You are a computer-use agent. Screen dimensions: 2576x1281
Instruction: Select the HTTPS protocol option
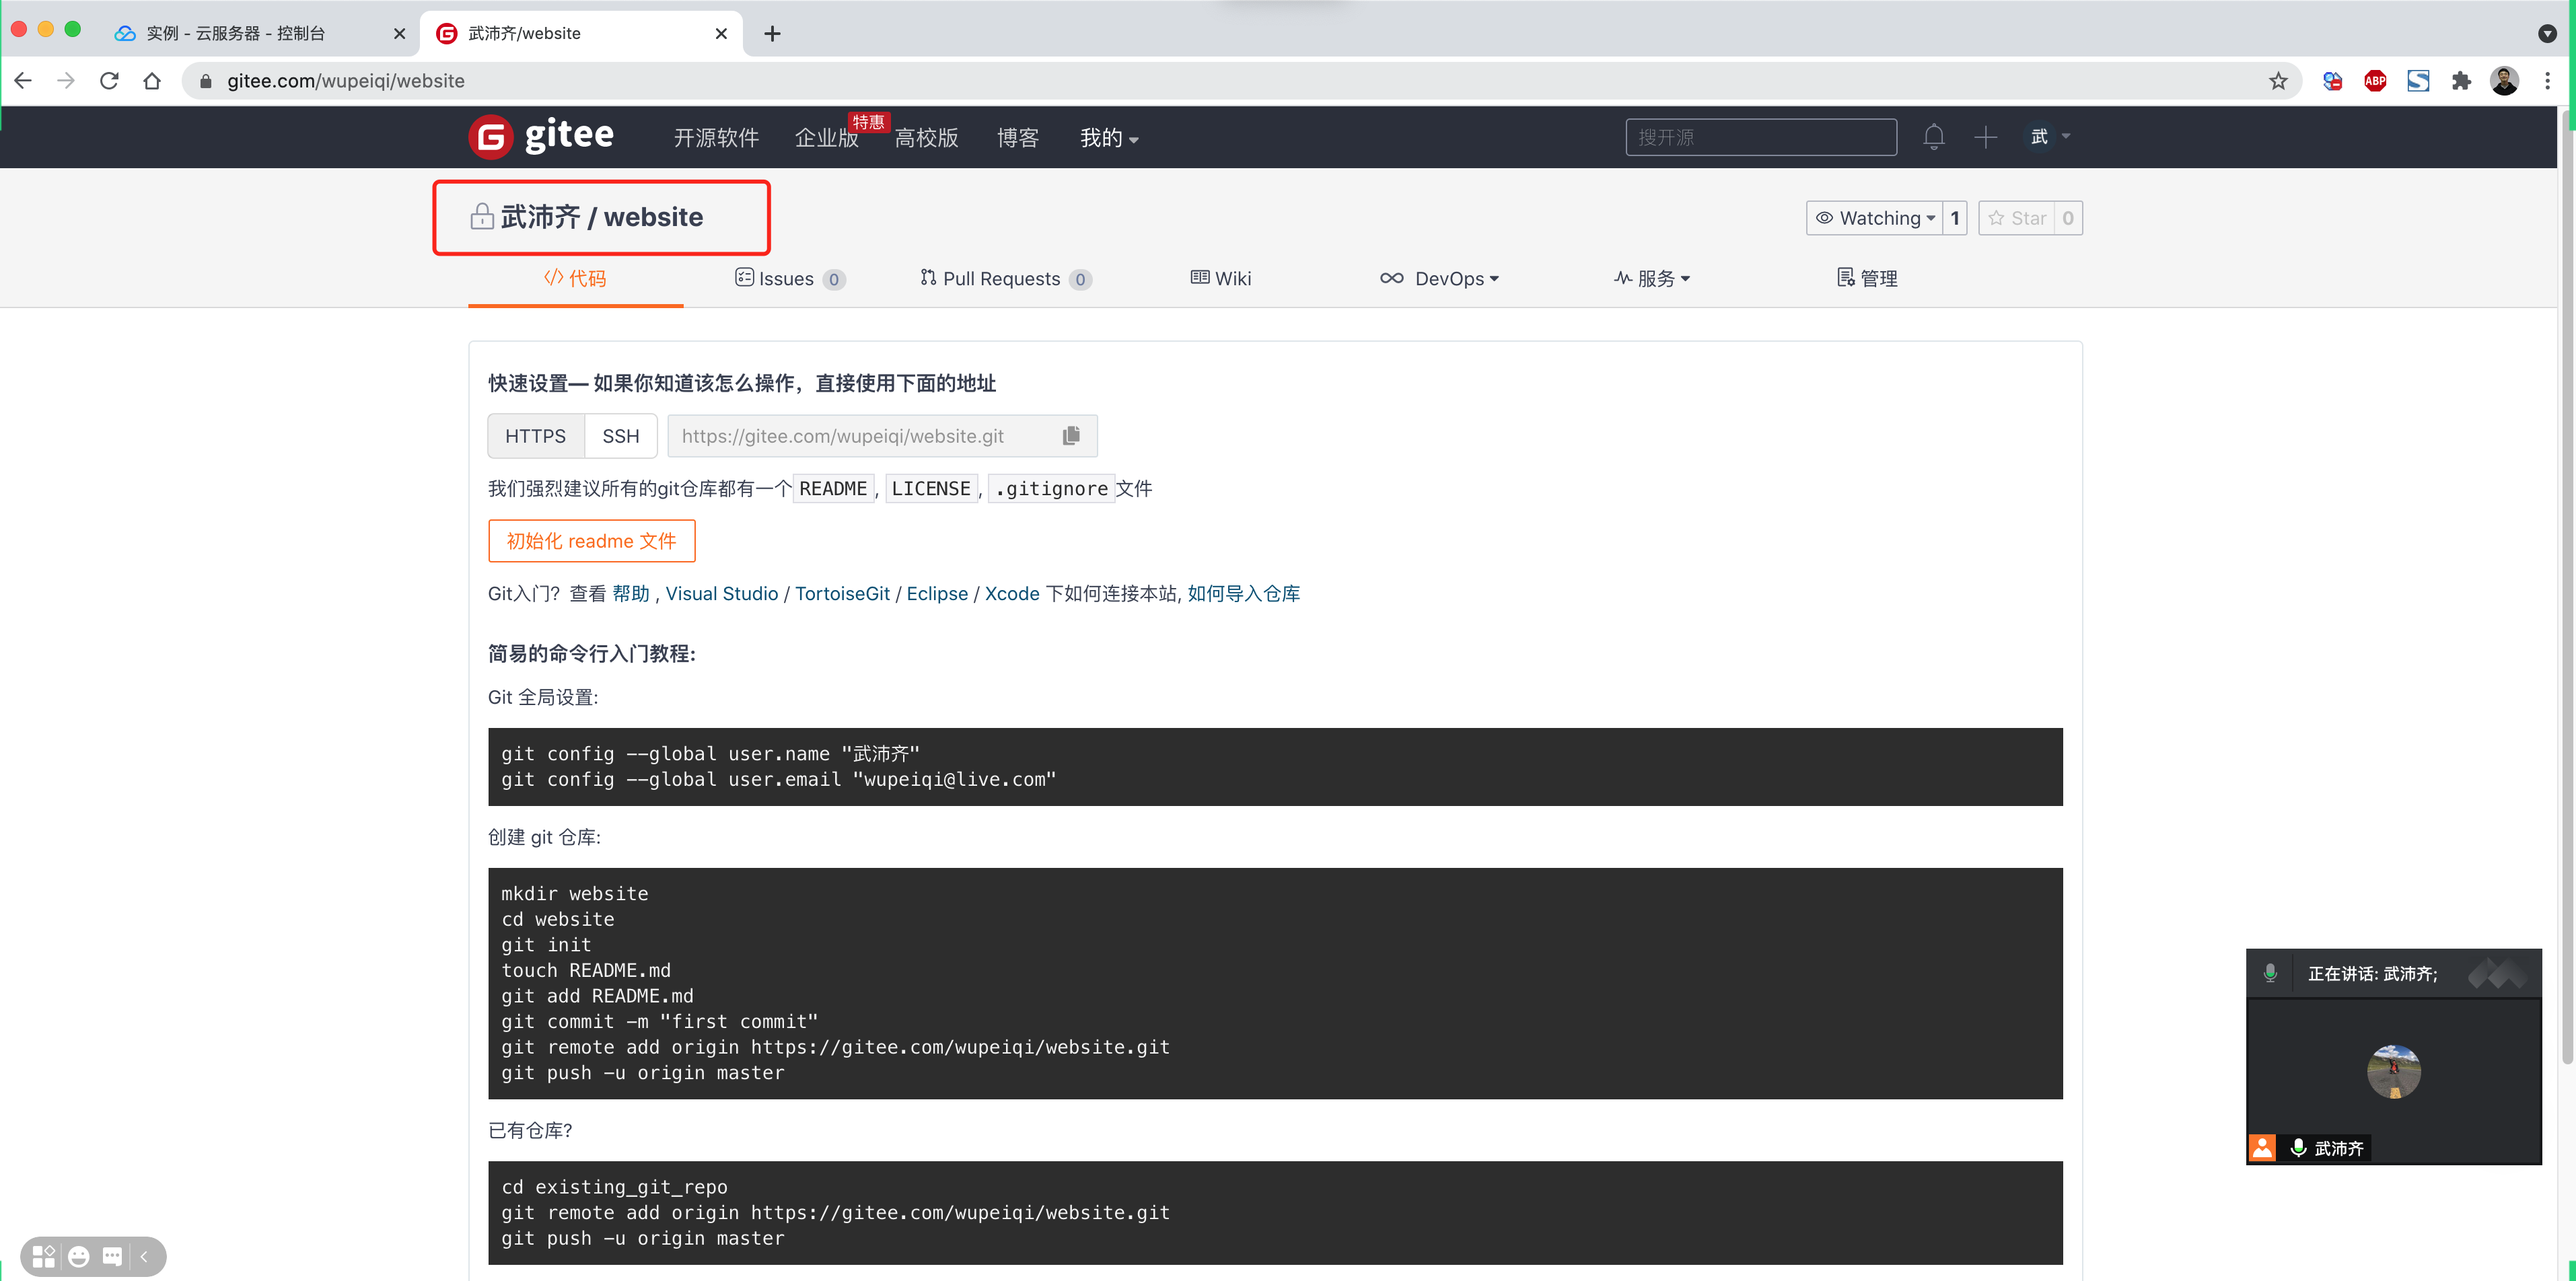[535, 436]
